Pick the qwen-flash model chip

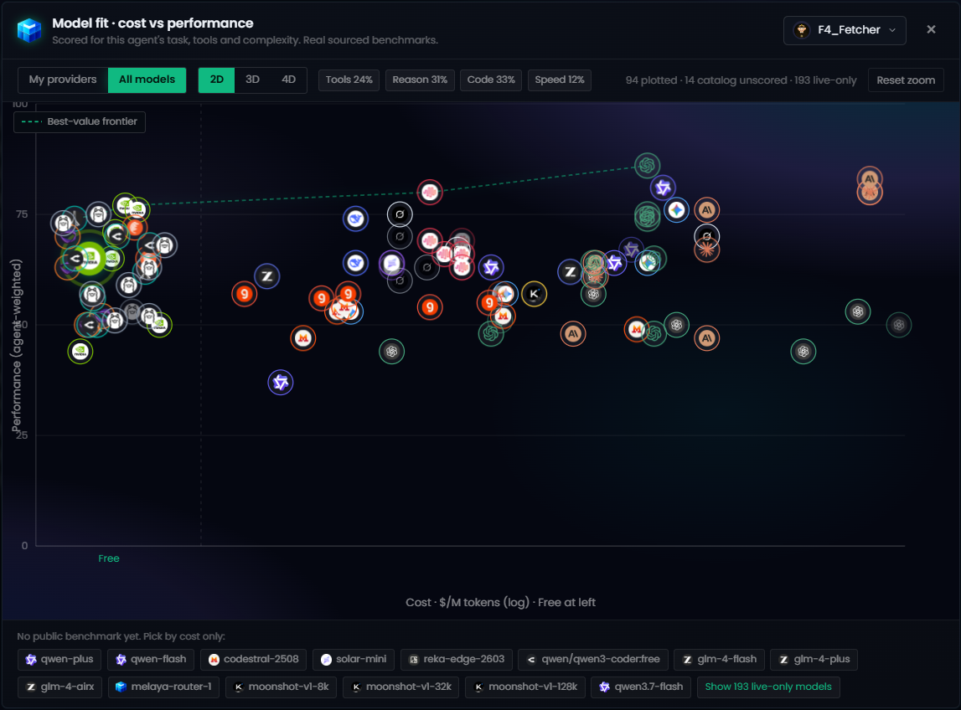tap(151, 659)
